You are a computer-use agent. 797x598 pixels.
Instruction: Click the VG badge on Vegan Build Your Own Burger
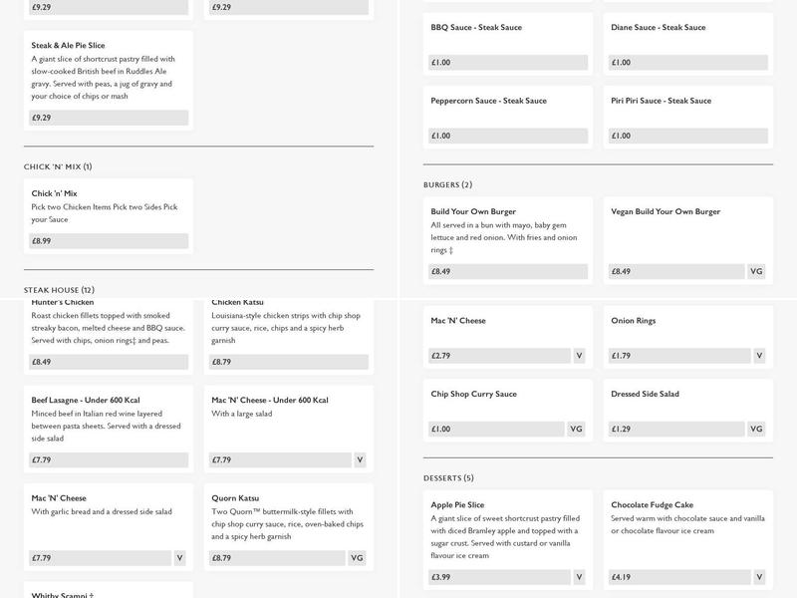pyautogui.click(x=756, y=271)
